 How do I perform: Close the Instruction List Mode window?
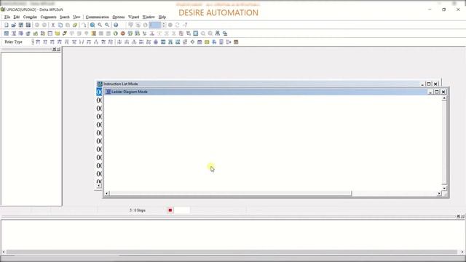coord(435,84)
